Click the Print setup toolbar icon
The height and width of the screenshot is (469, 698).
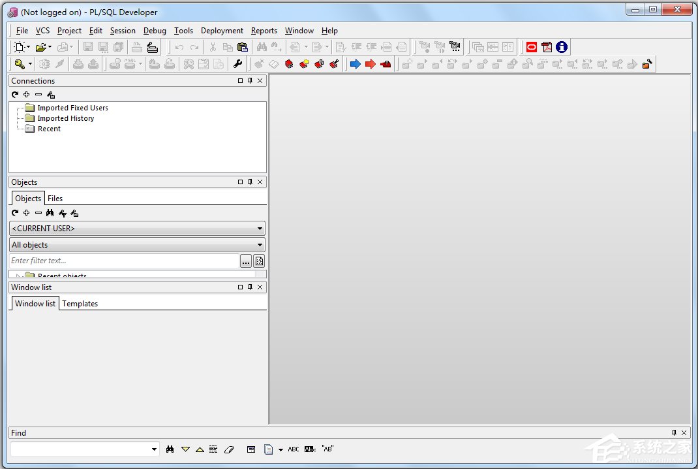(x=152, y=47)
